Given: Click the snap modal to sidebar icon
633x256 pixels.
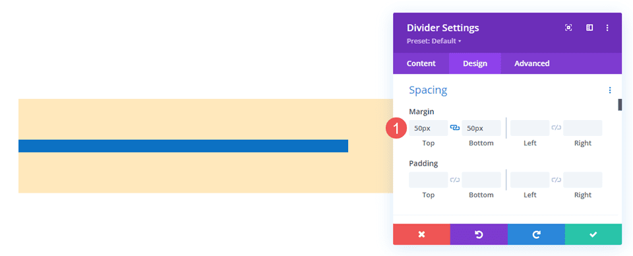Looking at the screenshot, I should coord(589,28).
